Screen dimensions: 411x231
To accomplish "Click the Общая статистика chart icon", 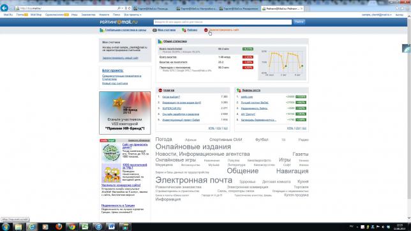I will point(160,41).
